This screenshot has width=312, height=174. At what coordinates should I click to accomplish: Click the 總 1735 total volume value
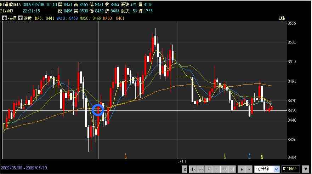[x=146, y=11]
